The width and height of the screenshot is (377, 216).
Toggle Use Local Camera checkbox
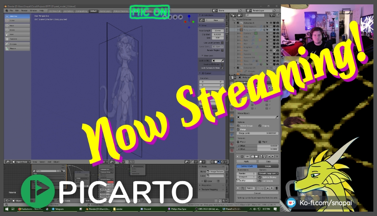[x=223, y=43]
